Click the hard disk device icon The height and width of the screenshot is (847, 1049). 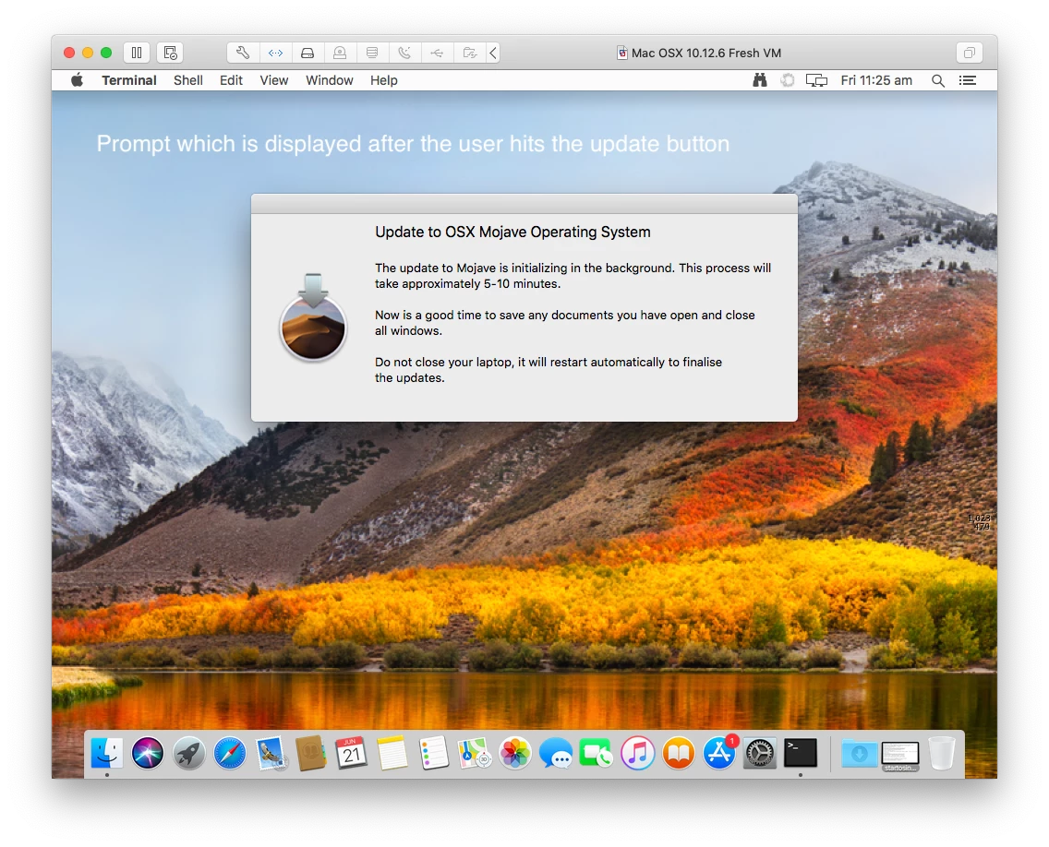click(307, 53)
